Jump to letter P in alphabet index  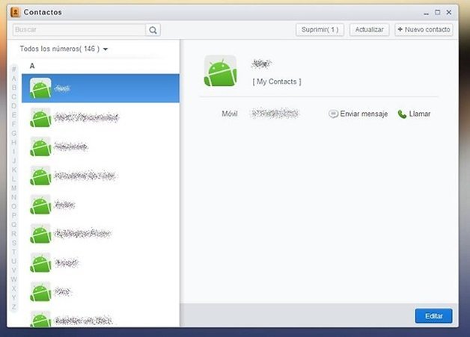(x=13, y=215)
